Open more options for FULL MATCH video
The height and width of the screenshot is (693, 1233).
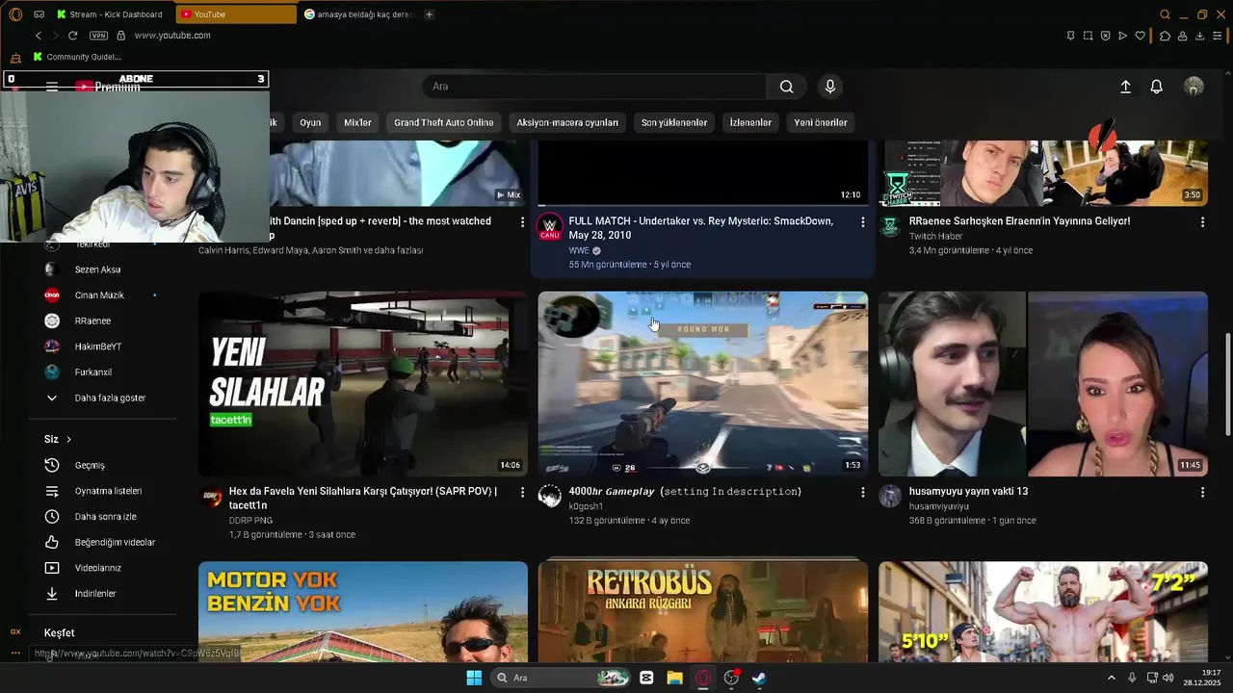862,221
